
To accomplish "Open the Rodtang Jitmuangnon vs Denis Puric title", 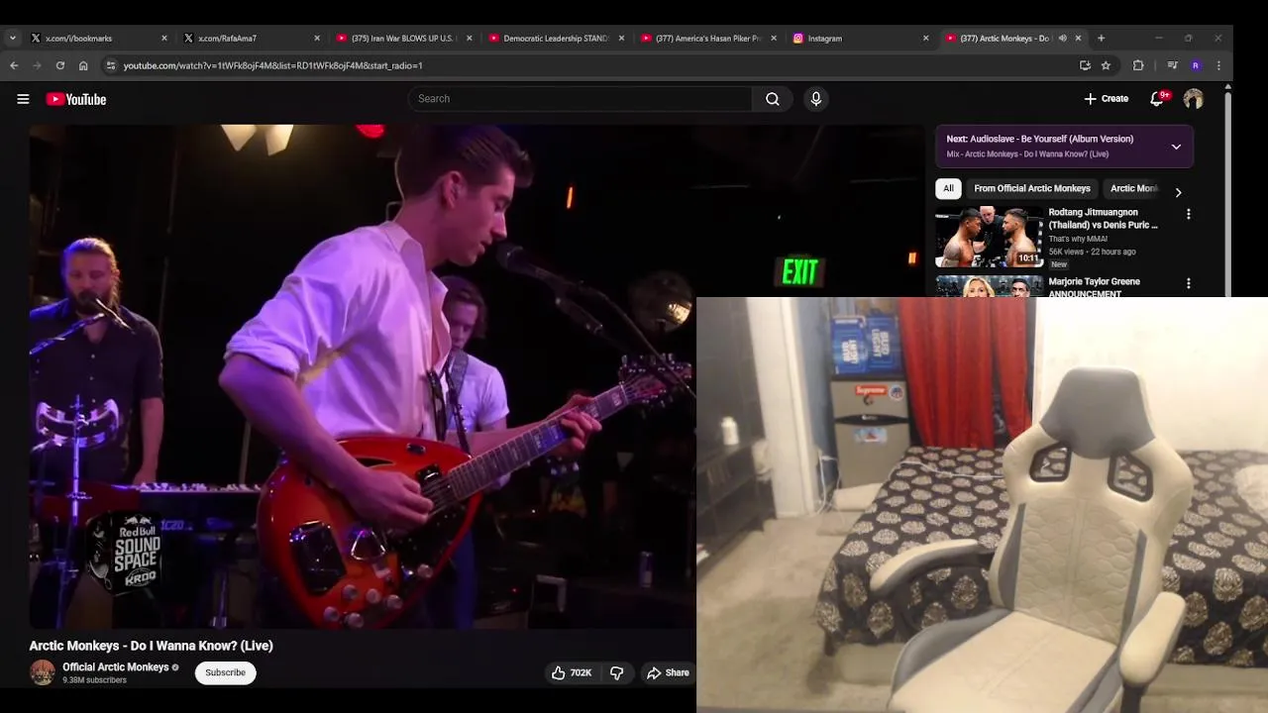I will coord(1103,218).
